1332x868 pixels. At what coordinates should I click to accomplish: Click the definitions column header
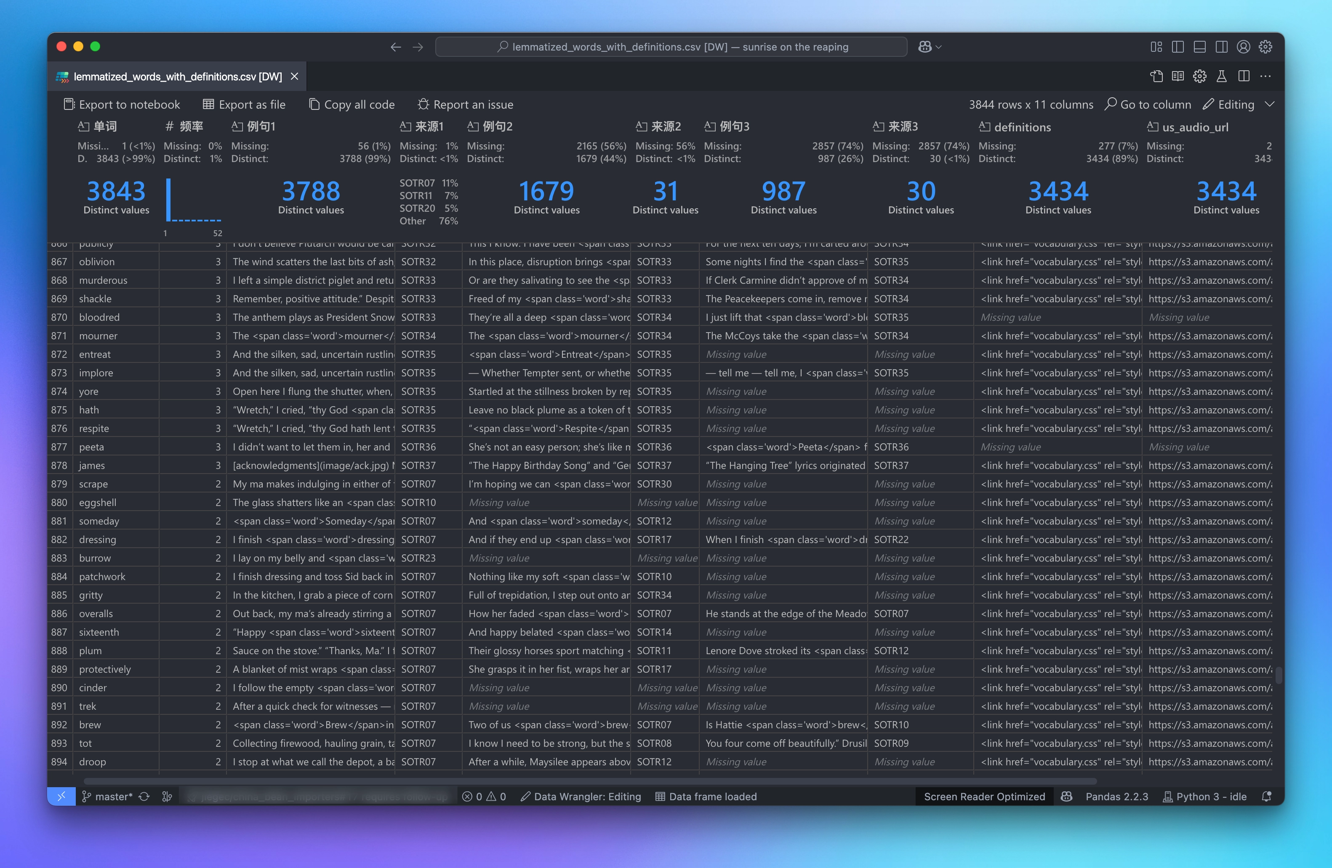point(1022,127)
